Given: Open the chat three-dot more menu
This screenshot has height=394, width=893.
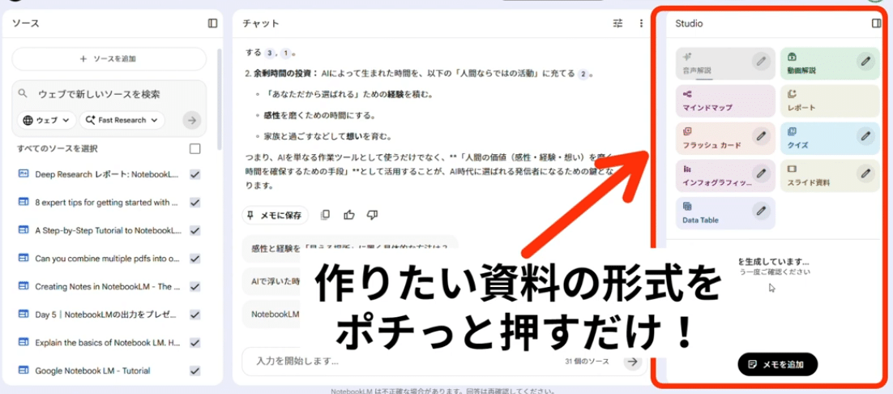Looking at the screenshot, I should tap(641, 24).
